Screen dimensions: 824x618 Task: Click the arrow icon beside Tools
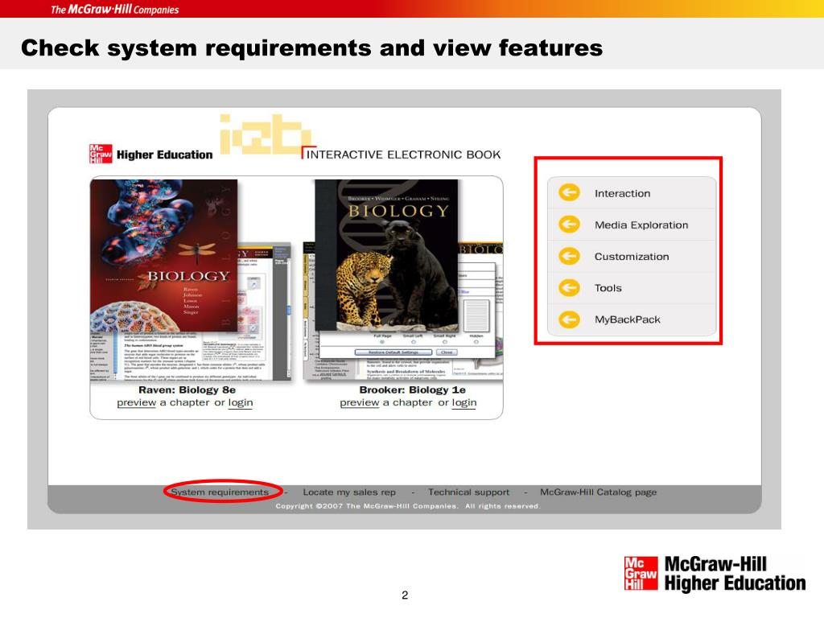569,287
